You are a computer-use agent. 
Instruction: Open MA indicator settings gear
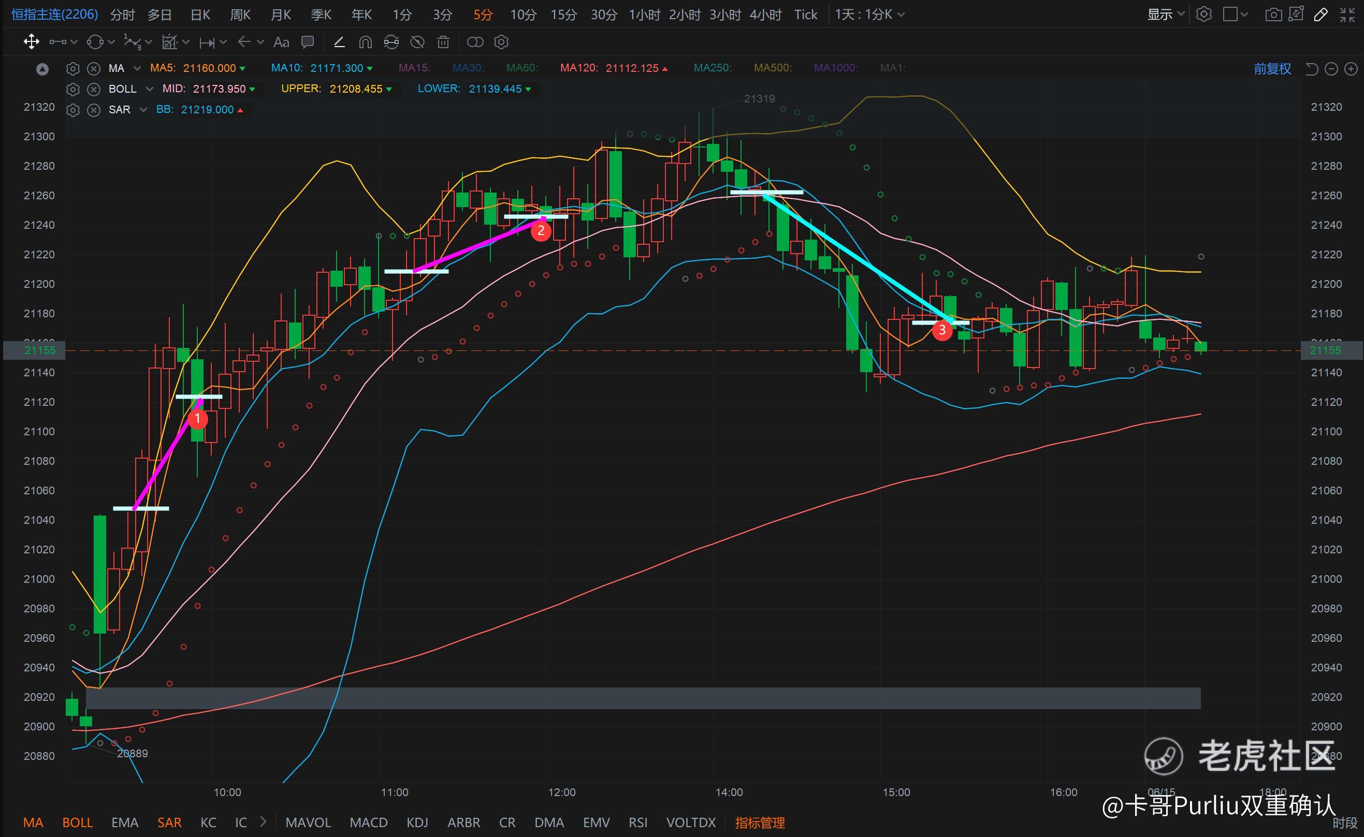tap(72, 69)
